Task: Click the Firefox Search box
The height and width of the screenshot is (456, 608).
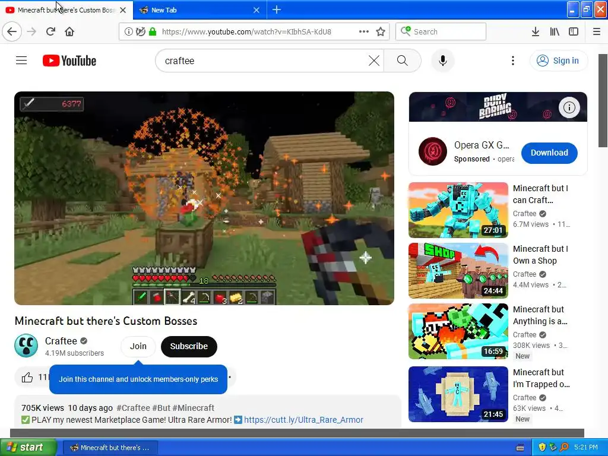Action: point(441,31)
